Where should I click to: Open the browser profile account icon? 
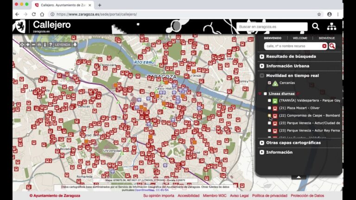click(x=330, y=14)
